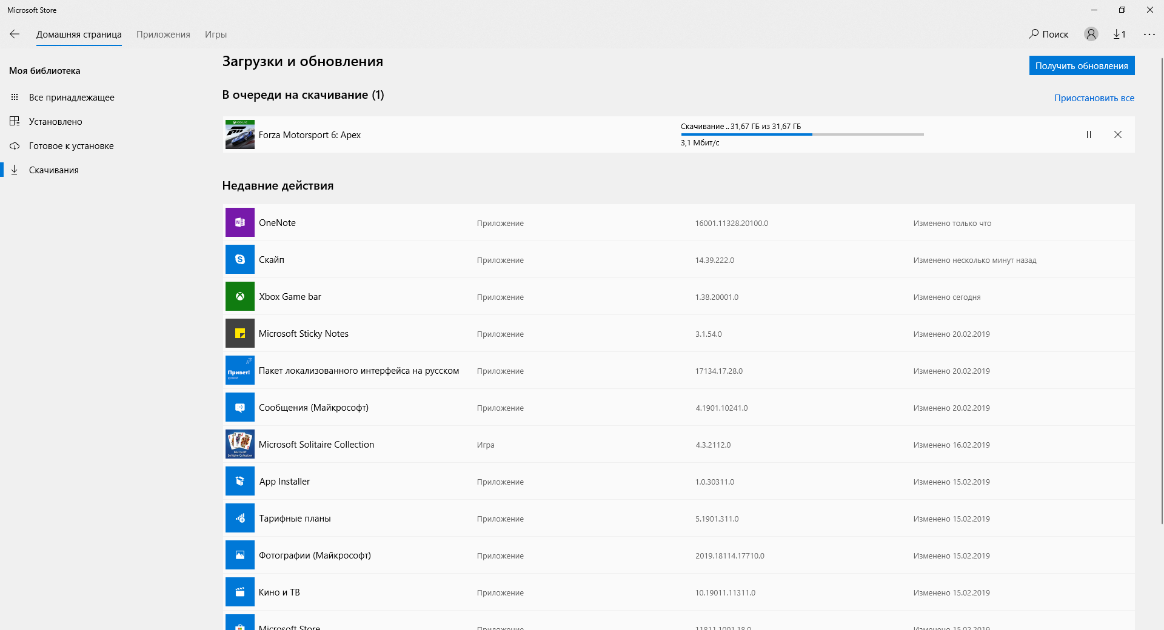The width and height of the screenshot is (1164, 630).
Task: Switch to Домашняя страница tab
Action: tap(79, 35)
